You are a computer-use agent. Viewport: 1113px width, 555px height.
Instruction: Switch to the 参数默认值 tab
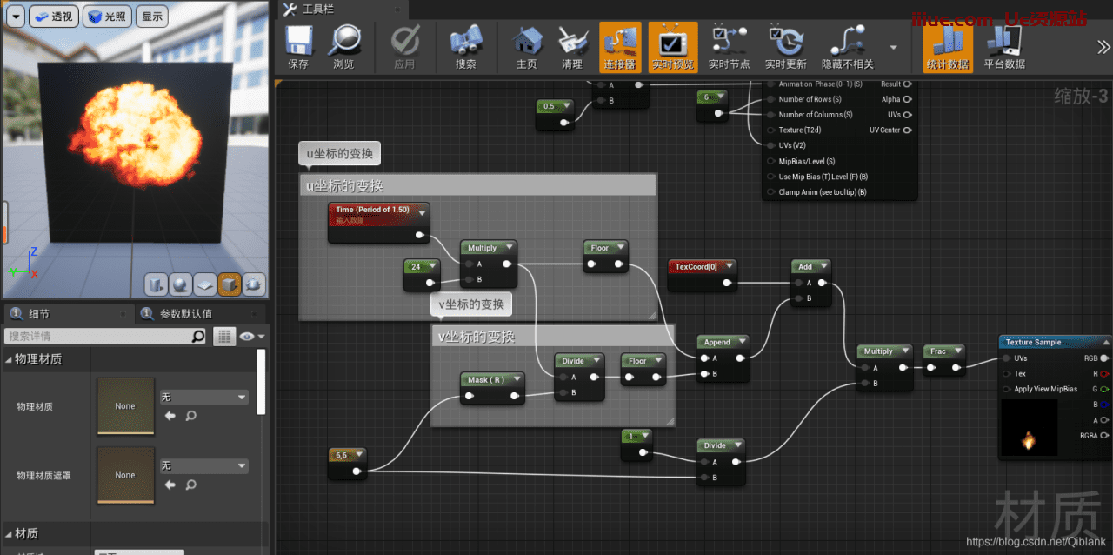coord(185,314)
